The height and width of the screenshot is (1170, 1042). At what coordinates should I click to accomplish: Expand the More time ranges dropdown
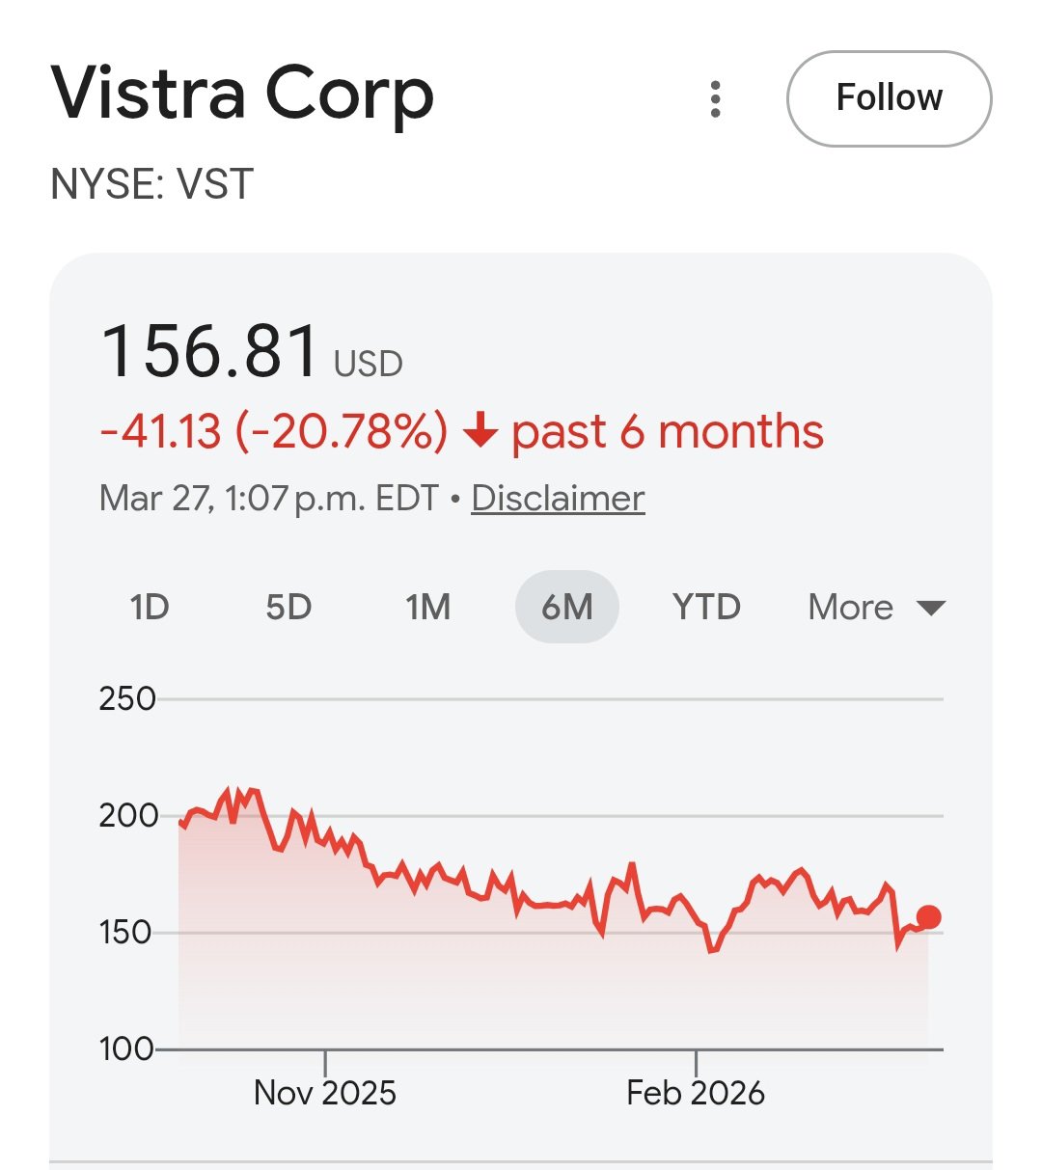[876, 608]
